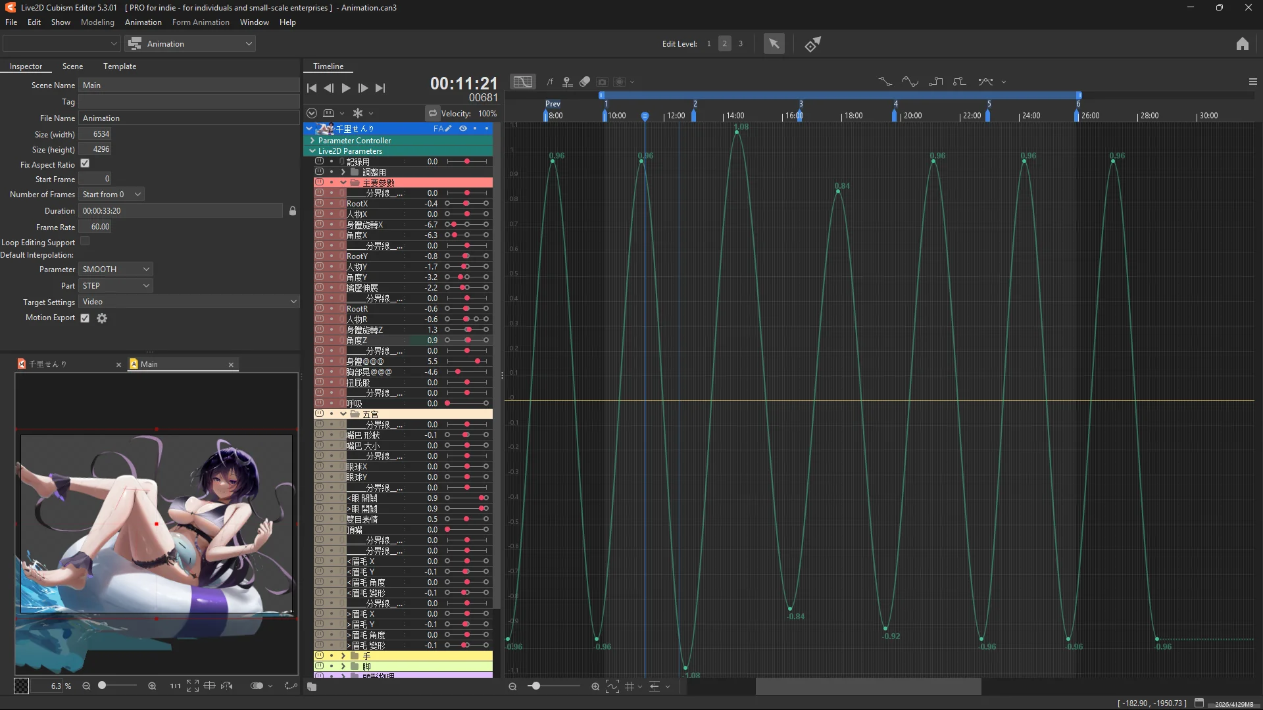Collapse the 五官 parameter folder
Screen dimensions: 1263x710
tap(343, 414)
